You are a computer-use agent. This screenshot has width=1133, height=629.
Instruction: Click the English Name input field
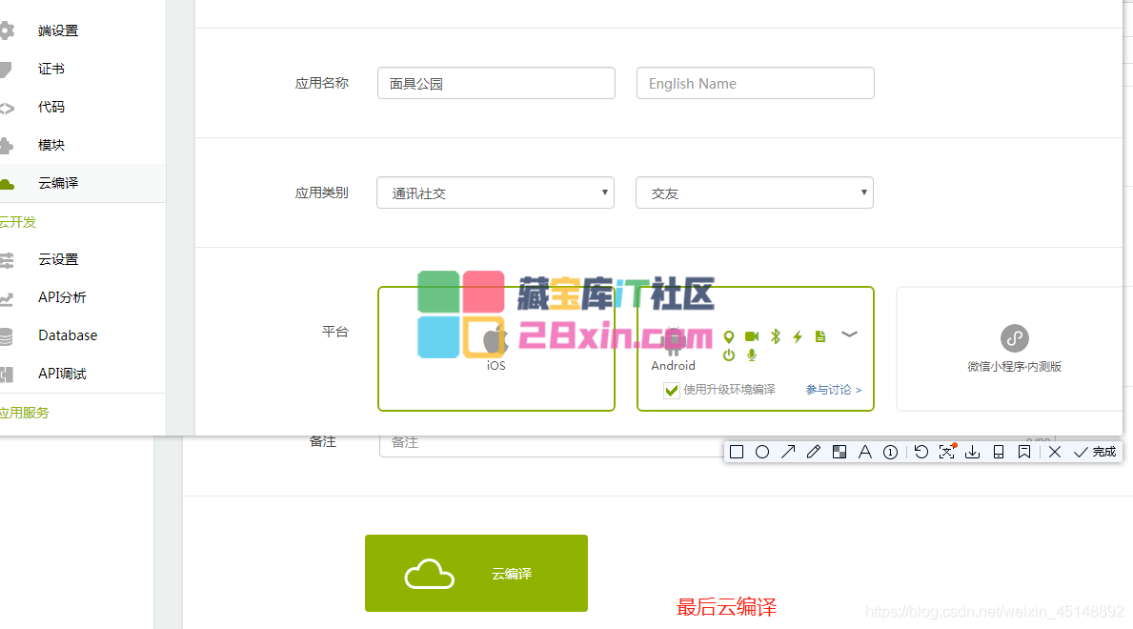(x=755, y=83)
